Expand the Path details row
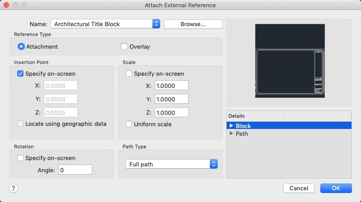Screen dimensions: 361x202 232,134
